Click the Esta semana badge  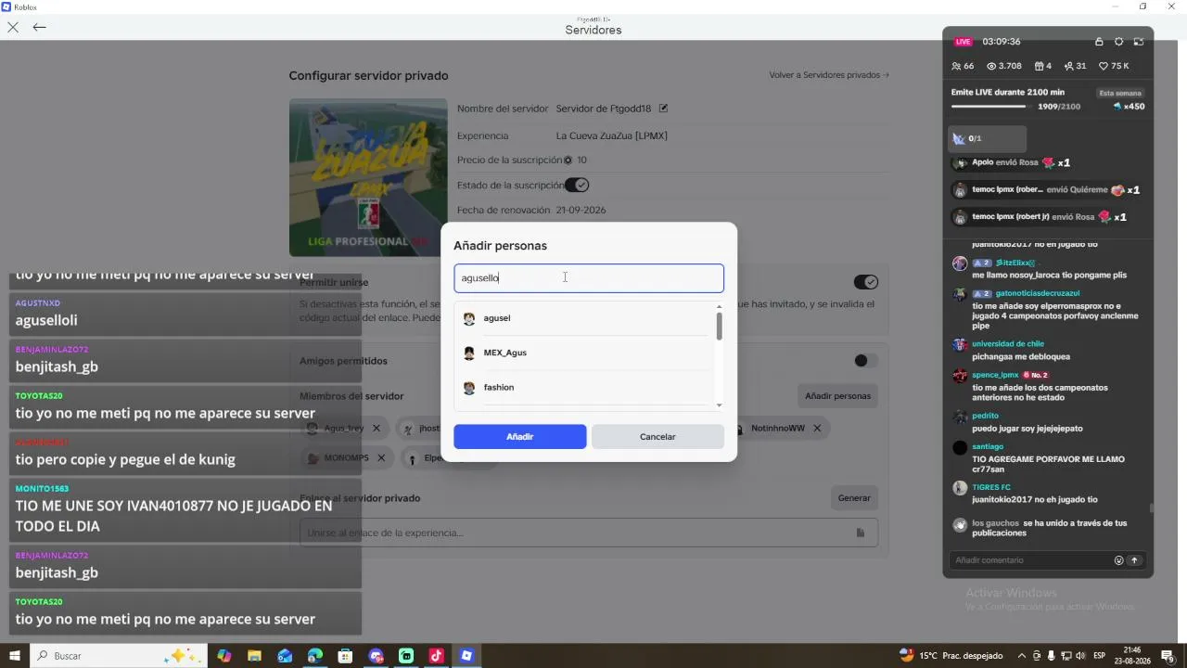[x=1120, y=93]
